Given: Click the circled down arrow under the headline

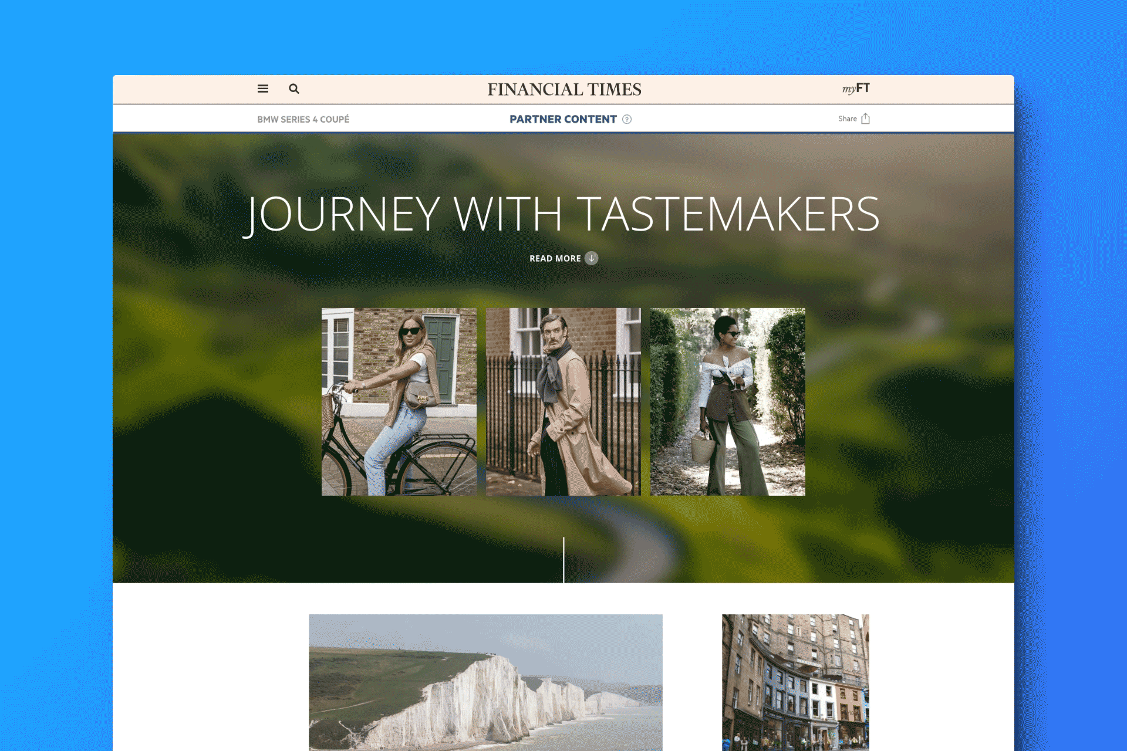Looking at the screenshot, I should [x=592, y=258].
